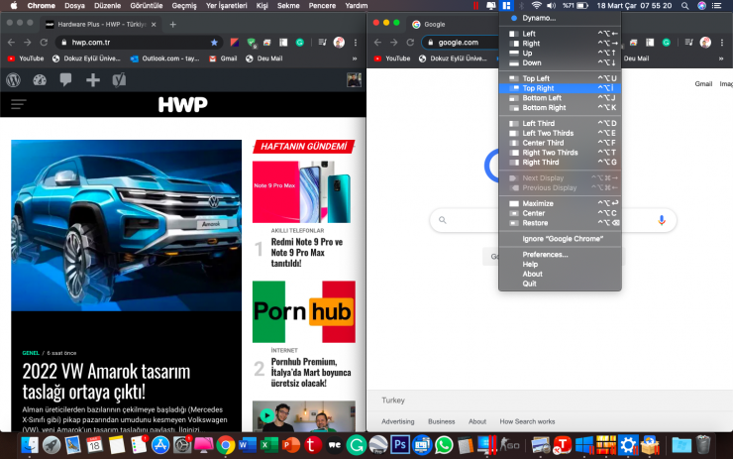Open Advertising link in Google footer
This screenshot has width=733, height=459.
398,421
